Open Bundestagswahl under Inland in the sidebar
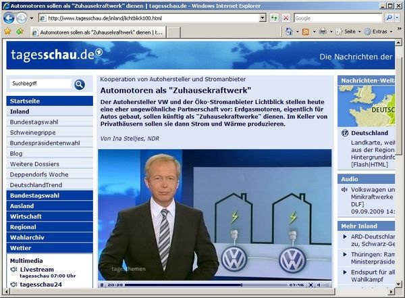Viewport: 405px width, 298px height. (33, 122)
